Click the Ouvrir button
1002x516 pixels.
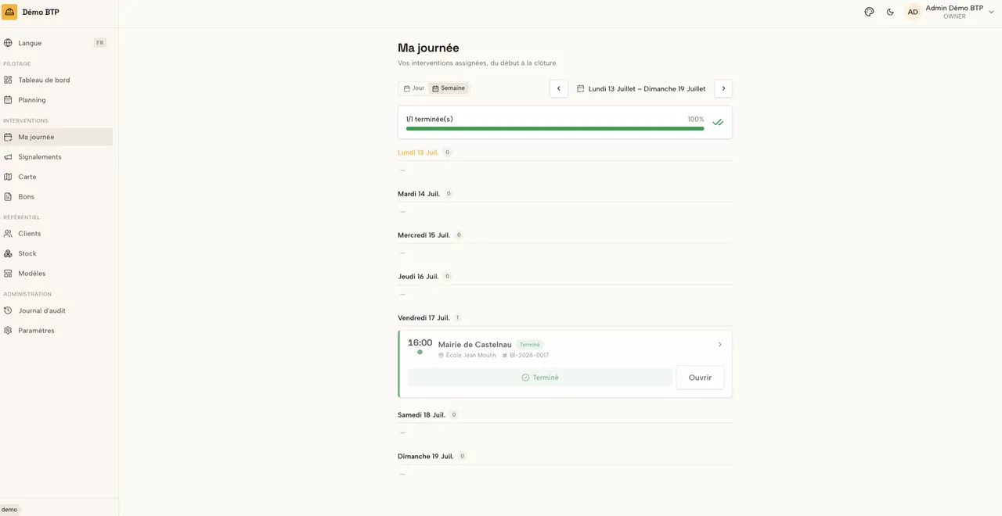coord(700,378)
